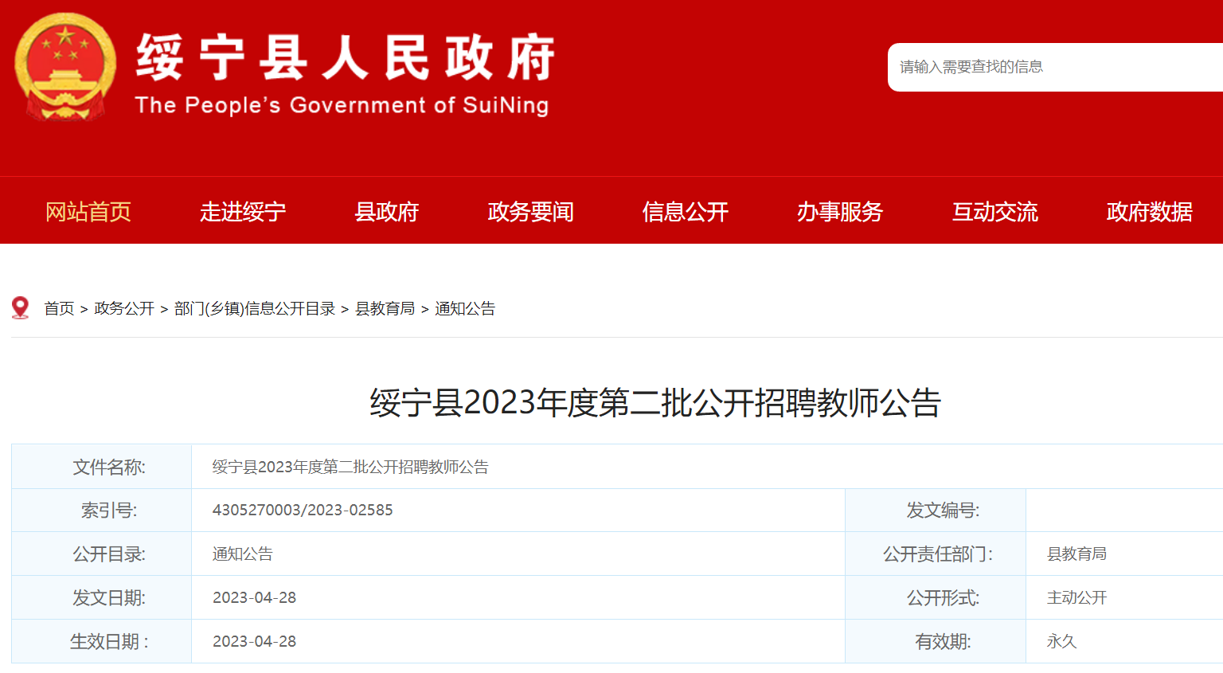Open the 办事服务 navigation item
Viewport: 1223px width, 673px height.
pyautogui.click(x=840, y=212)
